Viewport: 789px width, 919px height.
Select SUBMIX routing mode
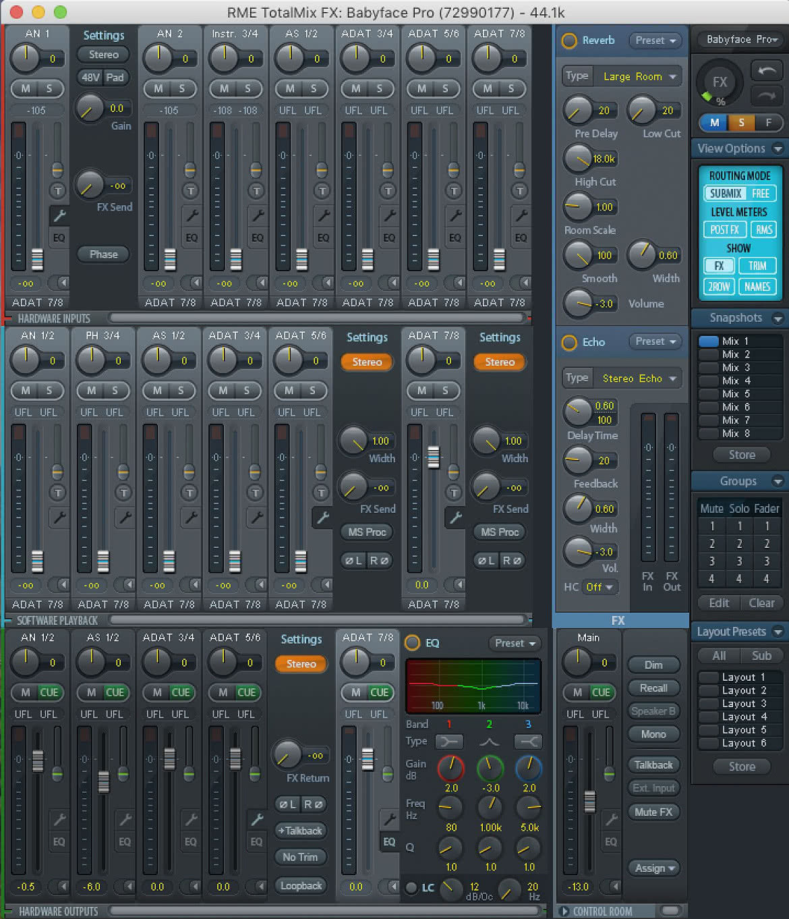725,194
